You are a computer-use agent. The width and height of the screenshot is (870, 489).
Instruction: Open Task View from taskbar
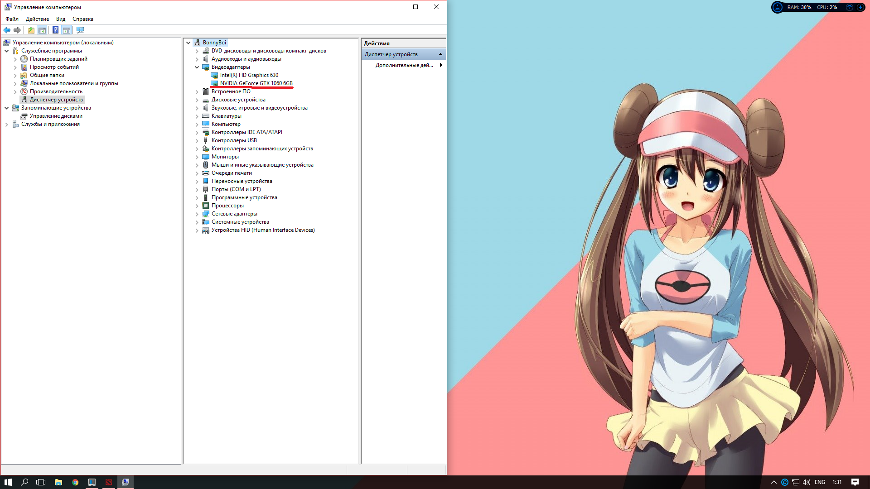(x=41, y=482)
